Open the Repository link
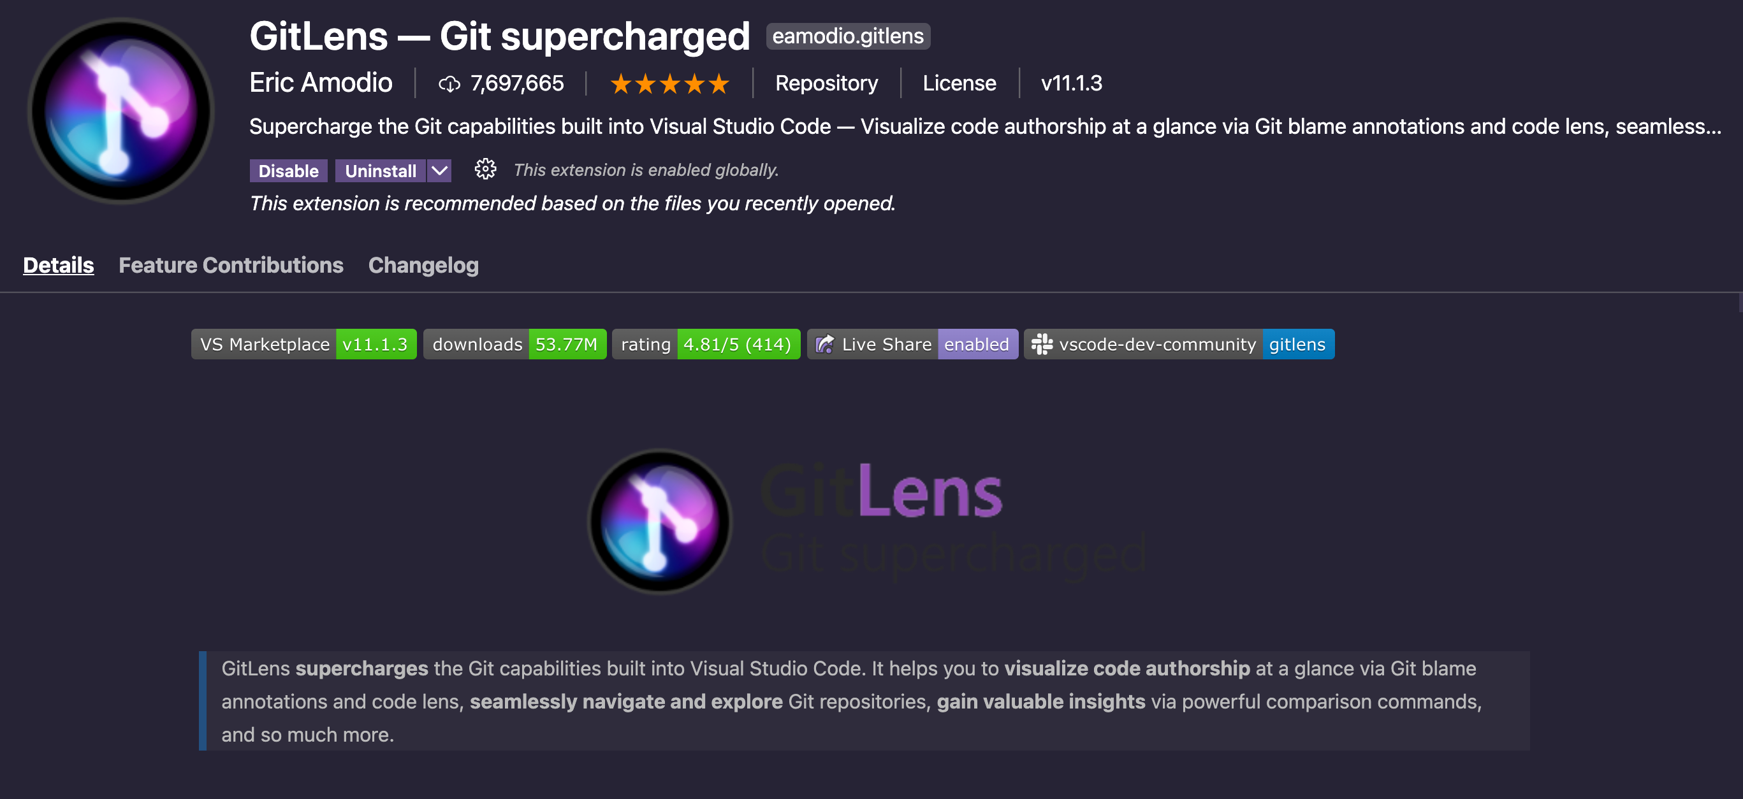Screen dimensions: 1743x799 click(x=826, y=83)
